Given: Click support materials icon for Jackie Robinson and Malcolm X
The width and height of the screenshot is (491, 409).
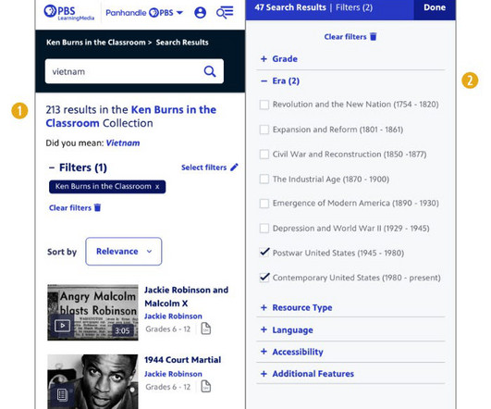Looking at the screenshot, I should [205, 328].
